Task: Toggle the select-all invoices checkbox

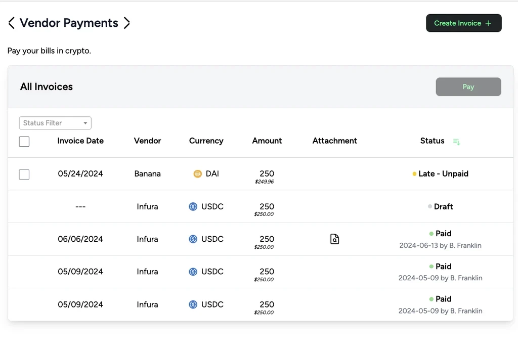Action: click(24, 142)
